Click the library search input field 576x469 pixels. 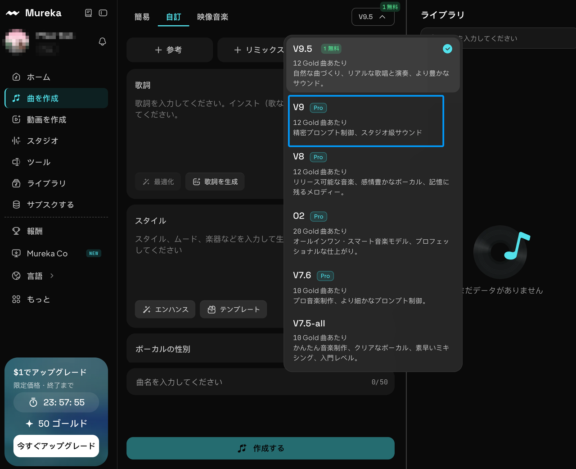pyautogui.click(x=499, y=38)
